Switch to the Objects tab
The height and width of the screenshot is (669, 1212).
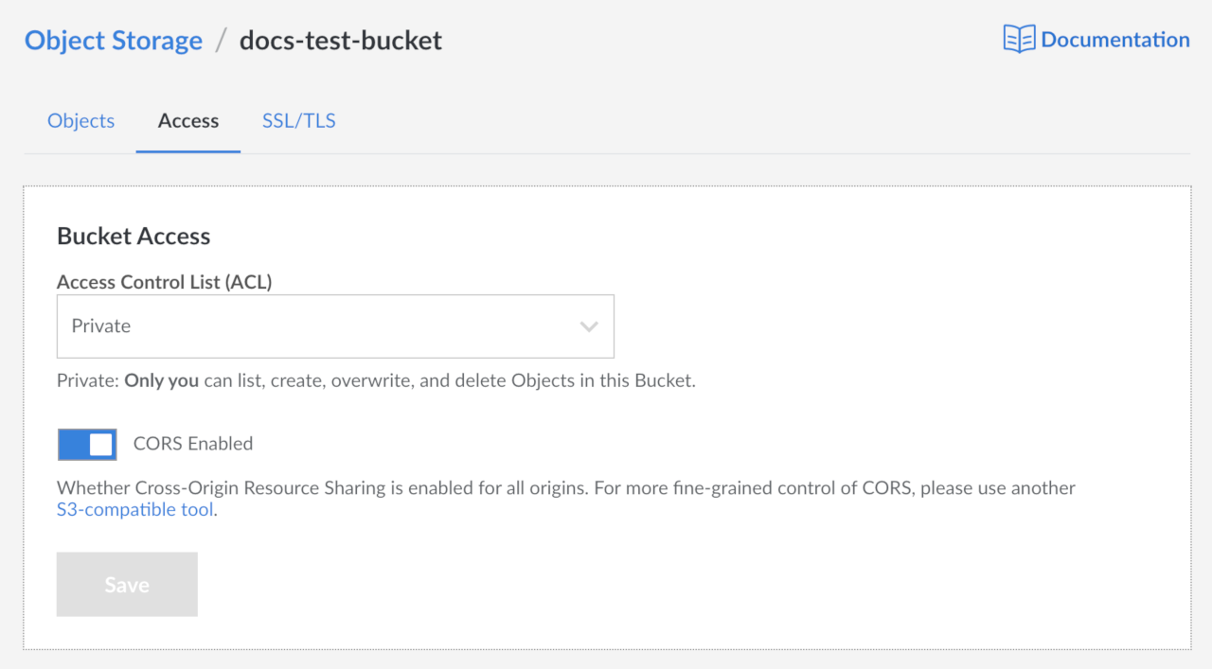[80, 120]
